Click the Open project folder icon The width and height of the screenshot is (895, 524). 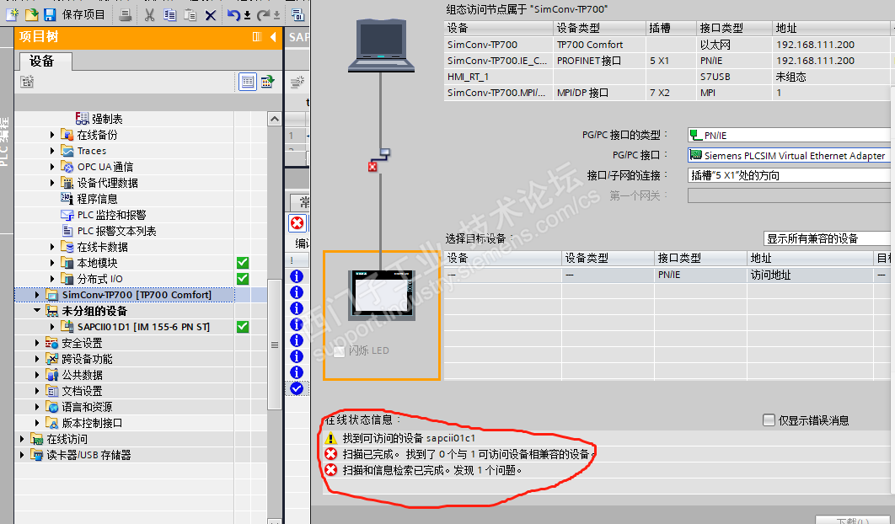click(x=31, y=14)
